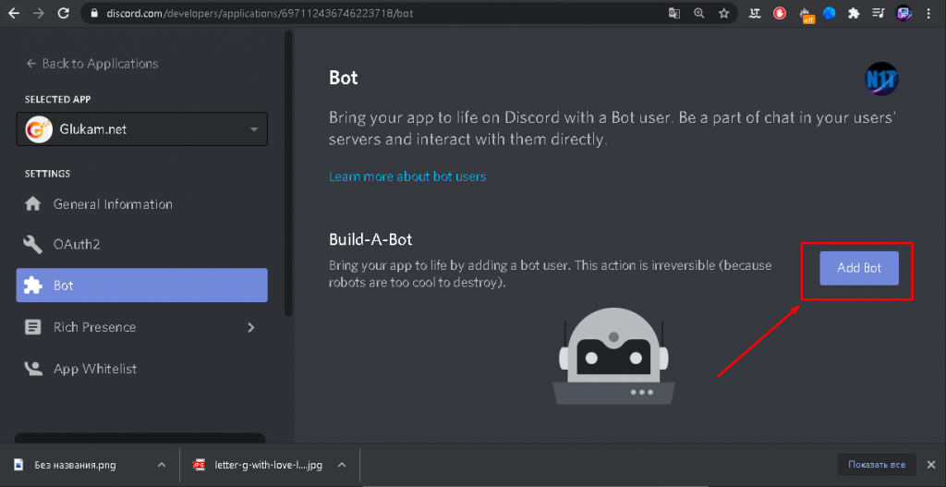
Task: Click the Add Bot button
Action: (859, 268)
